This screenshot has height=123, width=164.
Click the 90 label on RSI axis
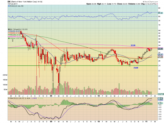tap(159, 8)
